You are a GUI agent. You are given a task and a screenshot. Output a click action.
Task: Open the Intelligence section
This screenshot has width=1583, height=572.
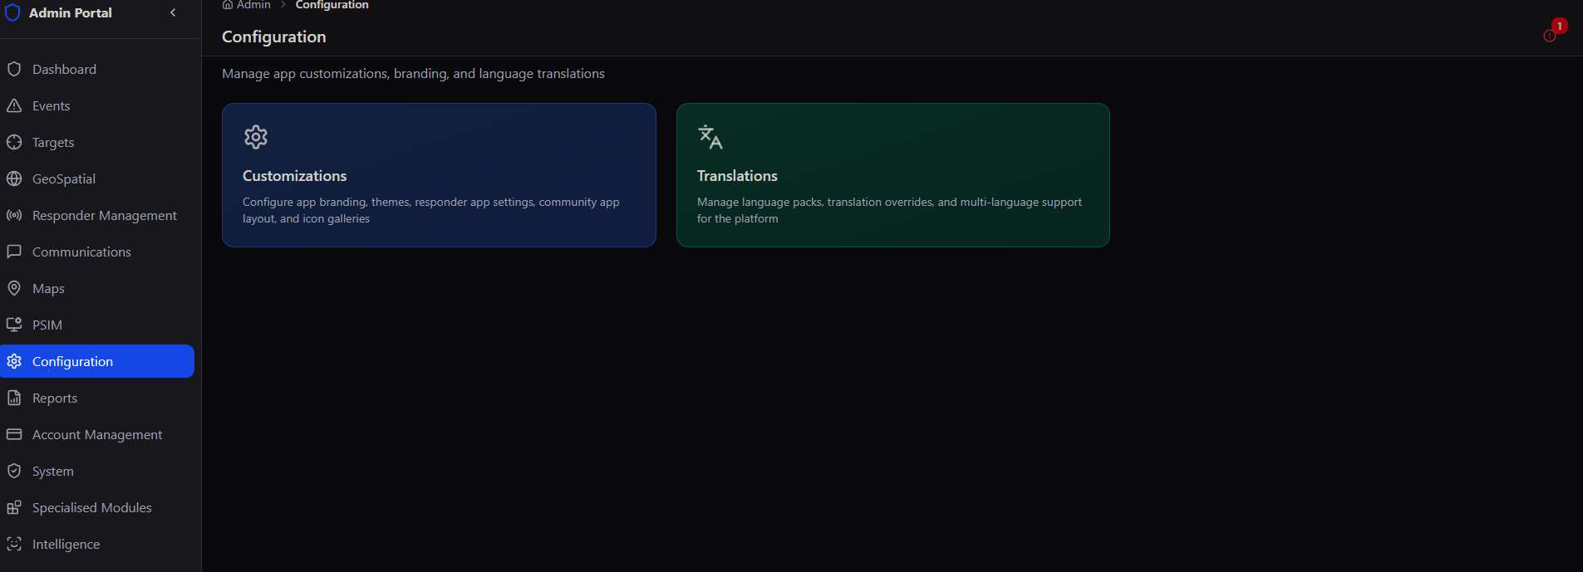(97, 544)
